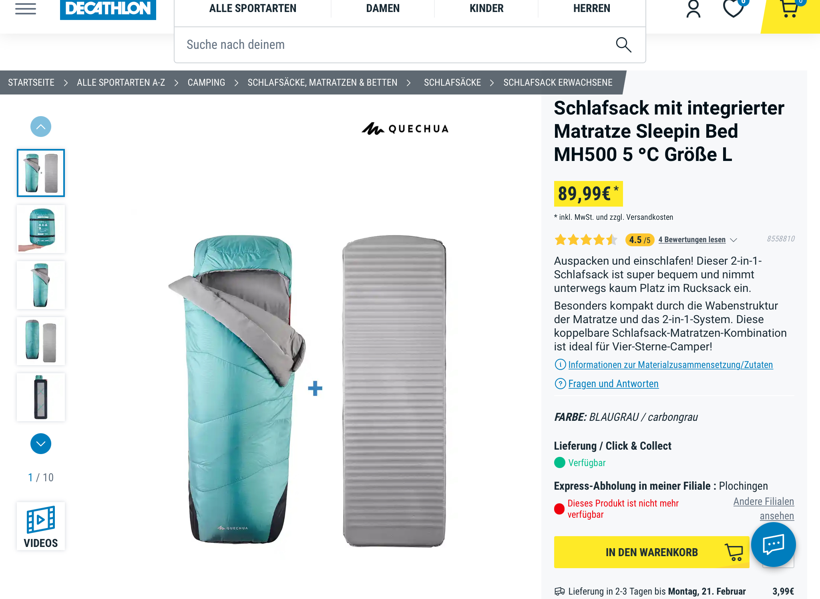820x599 pixels.
Task: Add product with In den Warenkorb
Action: pos(651,552)
